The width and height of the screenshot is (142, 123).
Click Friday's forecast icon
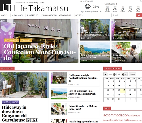(123, 9)
